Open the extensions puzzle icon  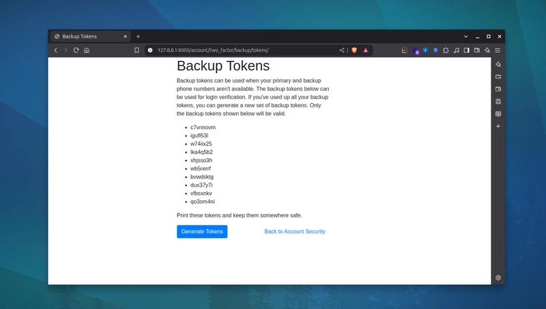(x=446, y=50)
